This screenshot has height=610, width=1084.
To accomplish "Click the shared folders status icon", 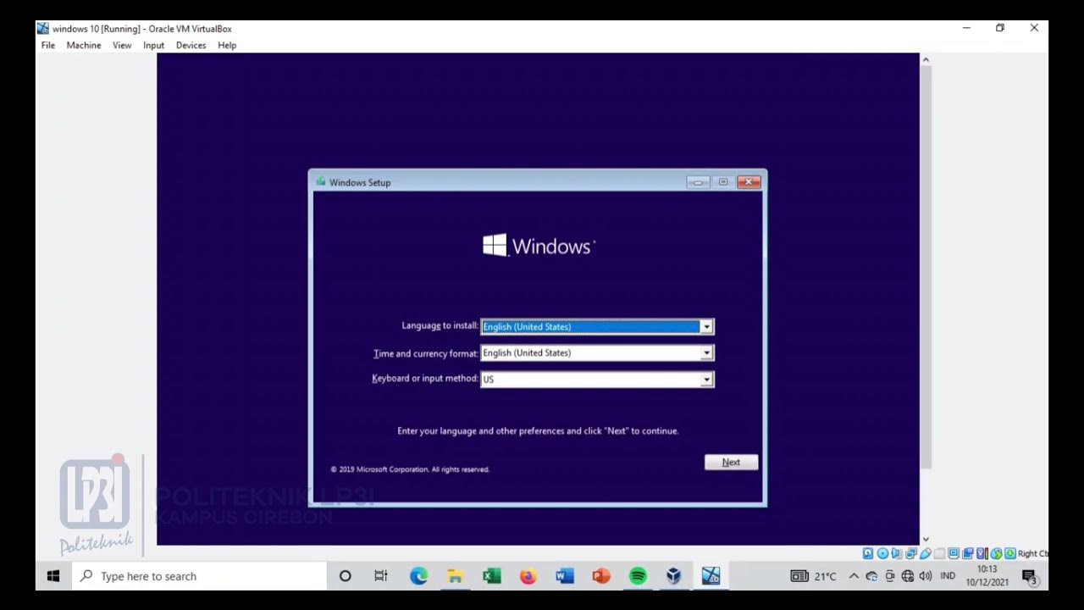I will [x=939, y=553].
